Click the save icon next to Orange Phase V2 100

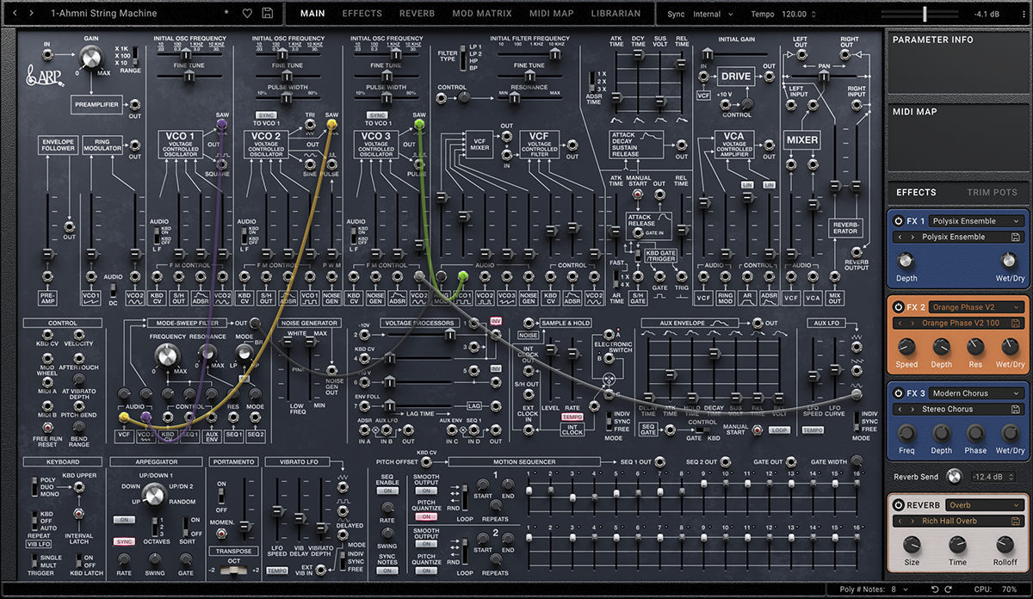click(1017, 323)
